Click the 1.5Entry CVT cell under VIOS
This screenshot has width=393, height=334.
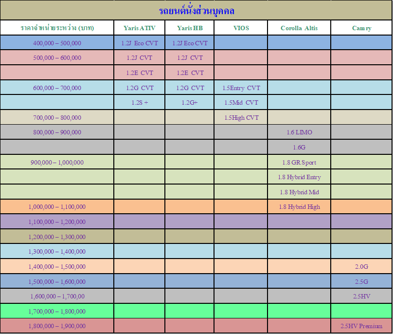pos(241,88)
